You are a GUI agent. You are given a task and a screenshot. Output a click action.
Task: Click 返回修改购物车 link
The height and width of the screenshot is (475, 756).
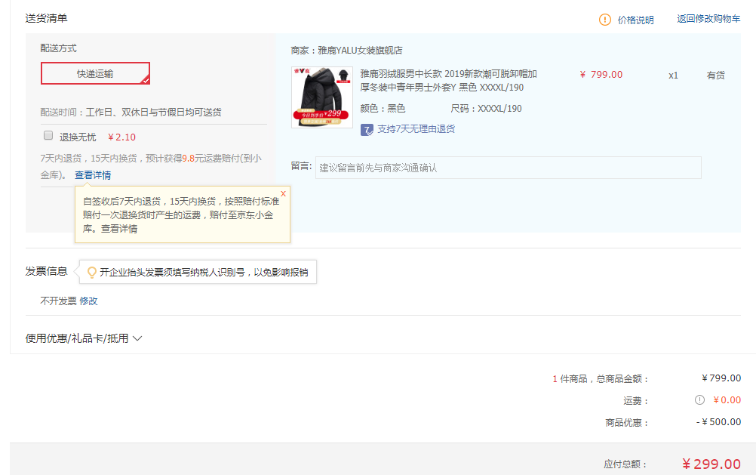point(708,19)
